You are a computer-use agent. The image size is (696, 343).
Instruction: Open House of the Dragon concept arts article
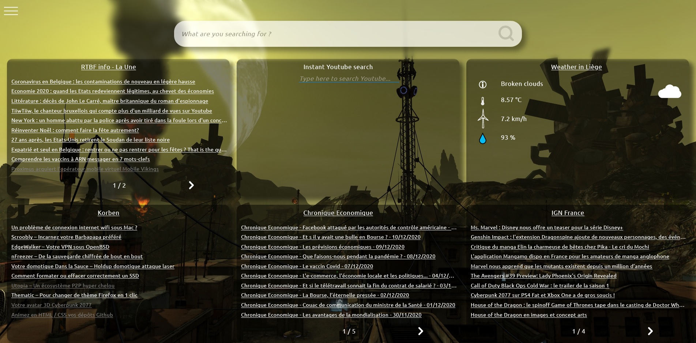point(529,315)
